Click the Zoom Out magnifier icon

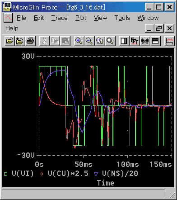[x=89, y=41]
